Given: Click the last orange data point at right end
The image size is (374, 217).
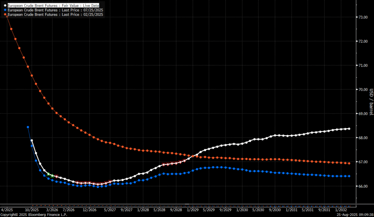Looking at the screenshot, I should click(349, 163).
